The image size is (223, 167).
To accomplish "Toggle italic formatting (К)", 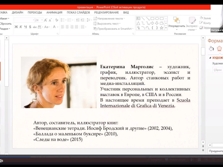I will pos(21,27).
